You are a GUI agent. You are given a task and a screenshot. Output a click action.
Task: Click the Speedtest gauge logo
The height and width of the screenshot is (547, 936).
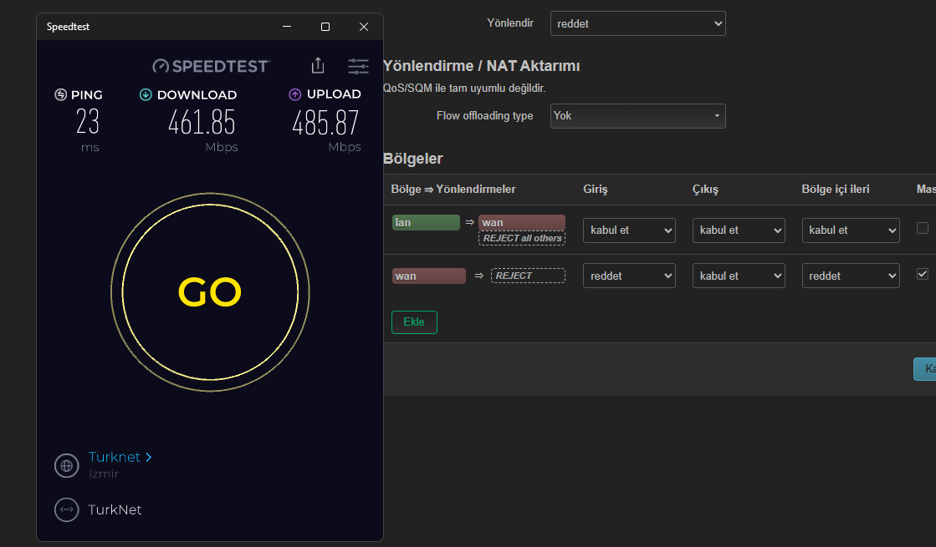coord(212,66)
